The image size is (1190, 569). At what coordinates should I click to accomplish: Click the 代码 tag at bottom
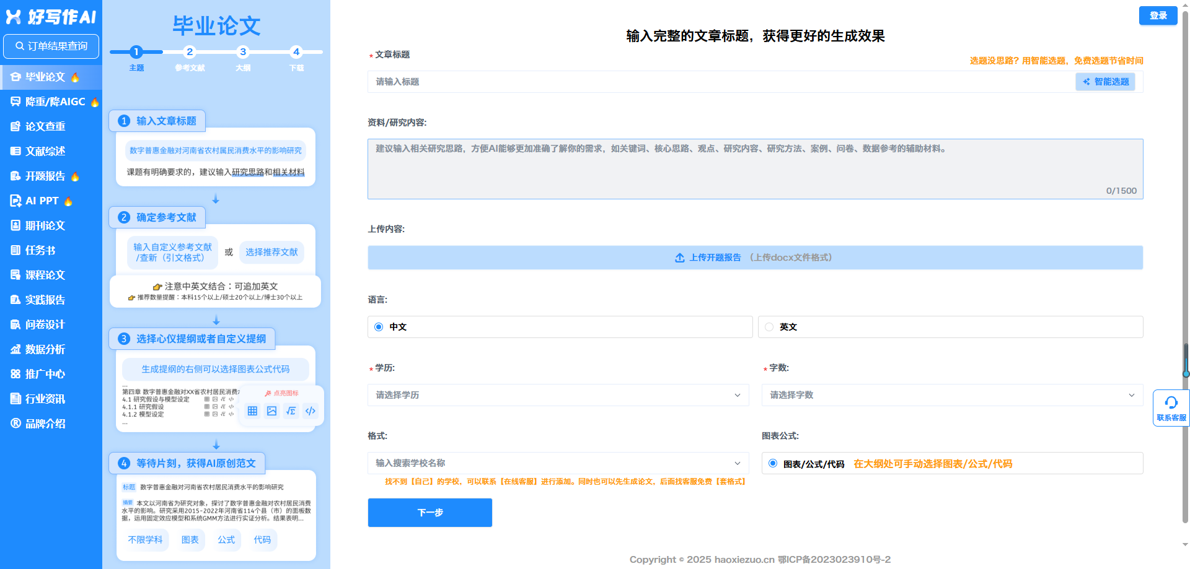click(x=262, y=540)
